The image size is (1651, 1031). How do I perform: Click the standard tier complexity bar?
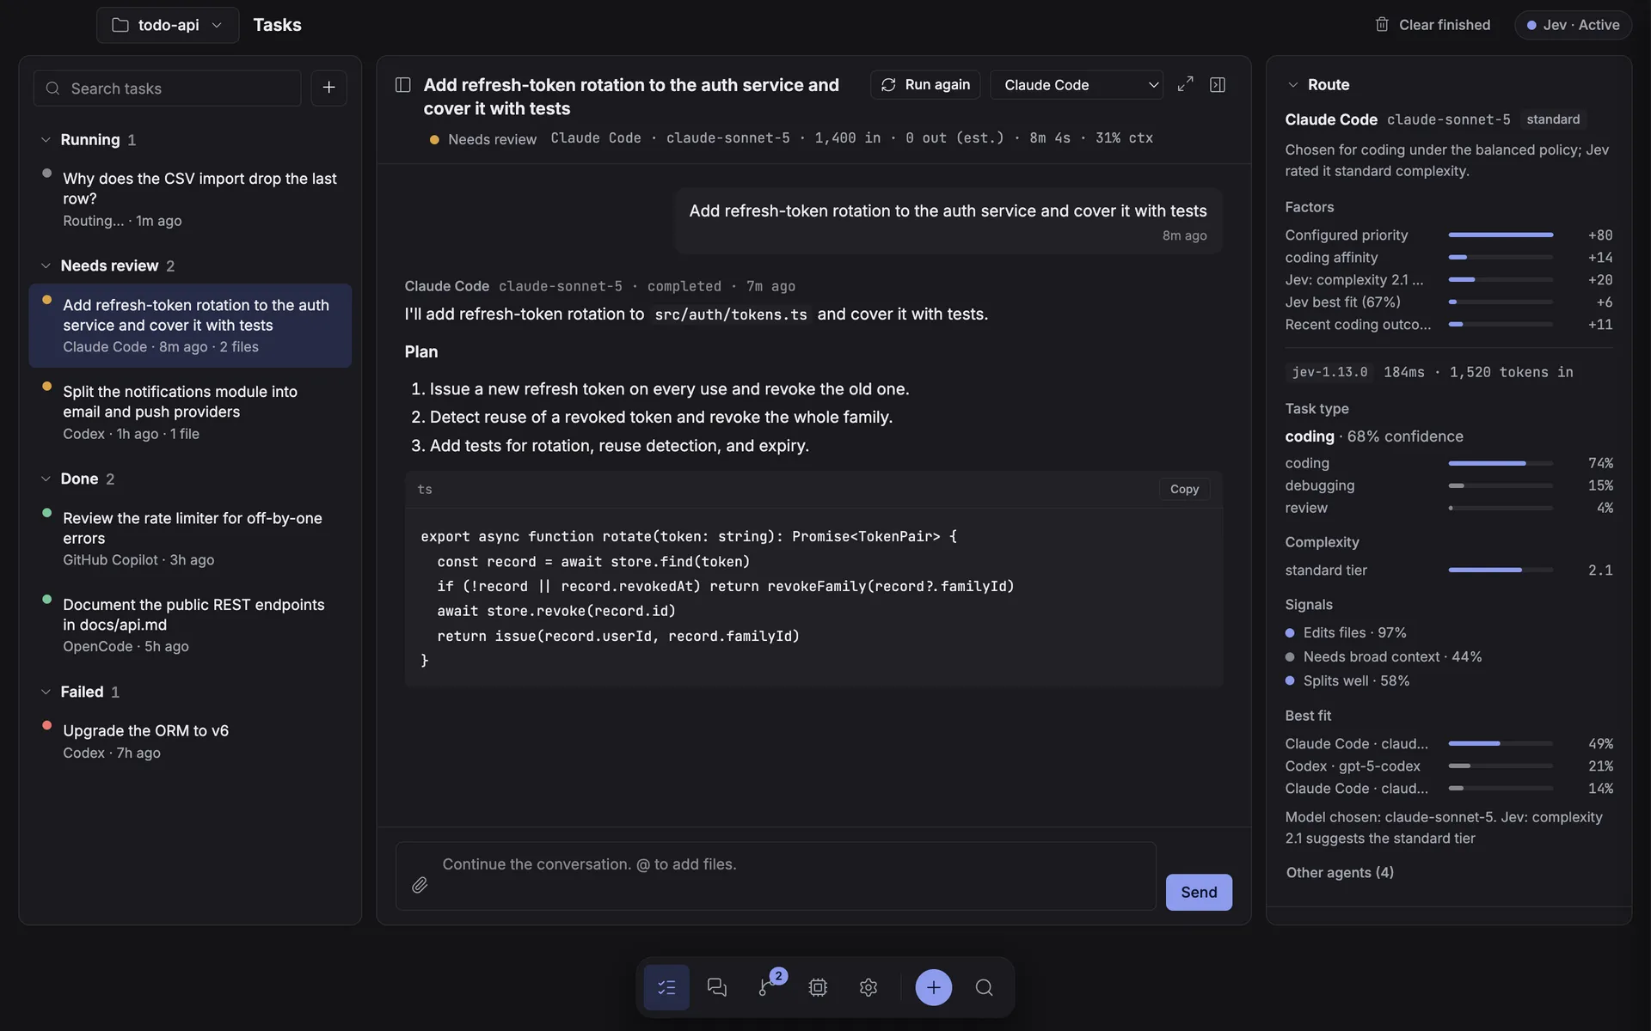[x=1501, y=570]
